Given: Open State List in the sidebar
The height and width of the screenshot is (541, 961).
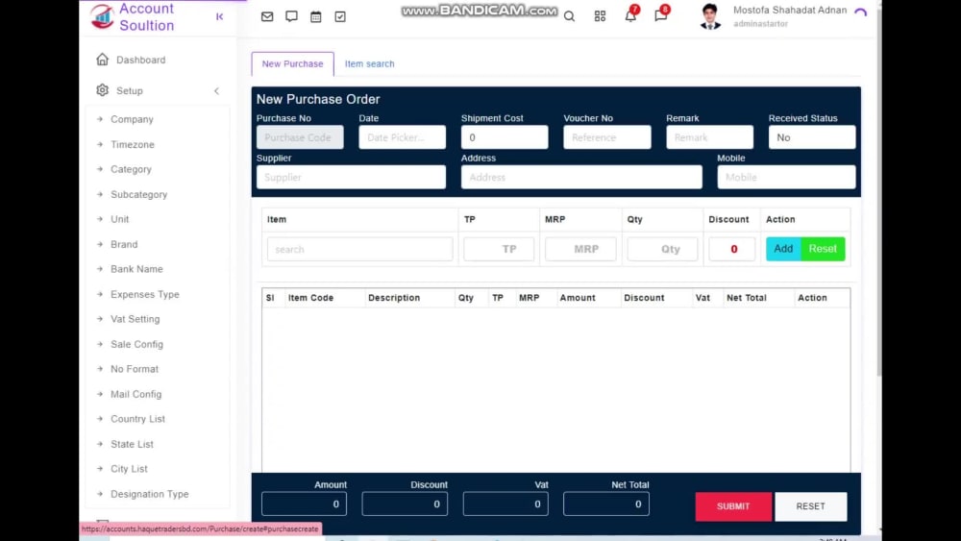Looking at the screenshot, I should tap(132, 444).
